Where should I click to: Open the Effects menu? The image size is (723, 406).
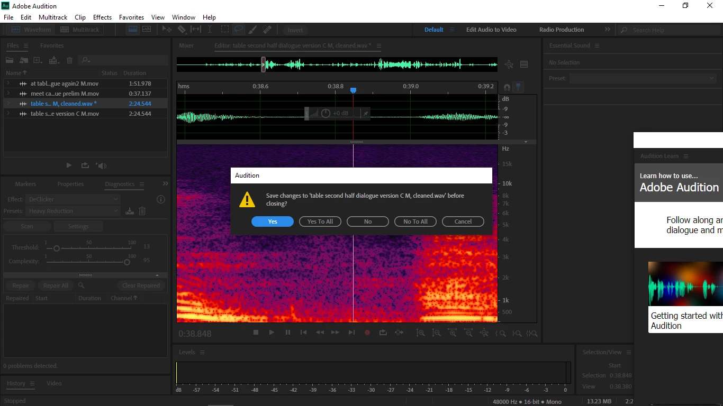[102, 17]
